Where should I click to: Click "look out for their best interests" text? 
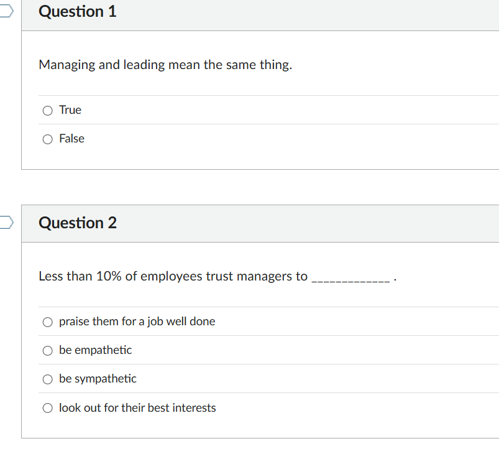click(137, 407)
